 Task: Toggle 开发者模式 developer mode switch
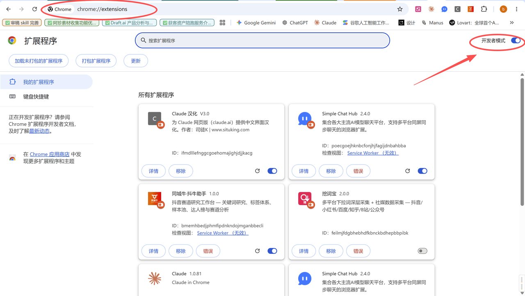coord(516,40)
